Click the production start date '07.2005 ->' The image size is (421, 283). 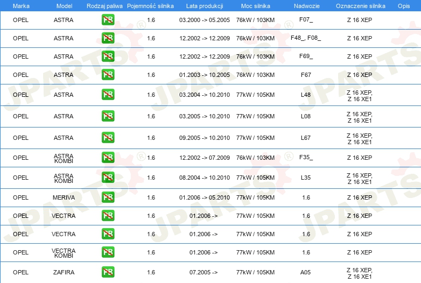click(x=204, y=272)
